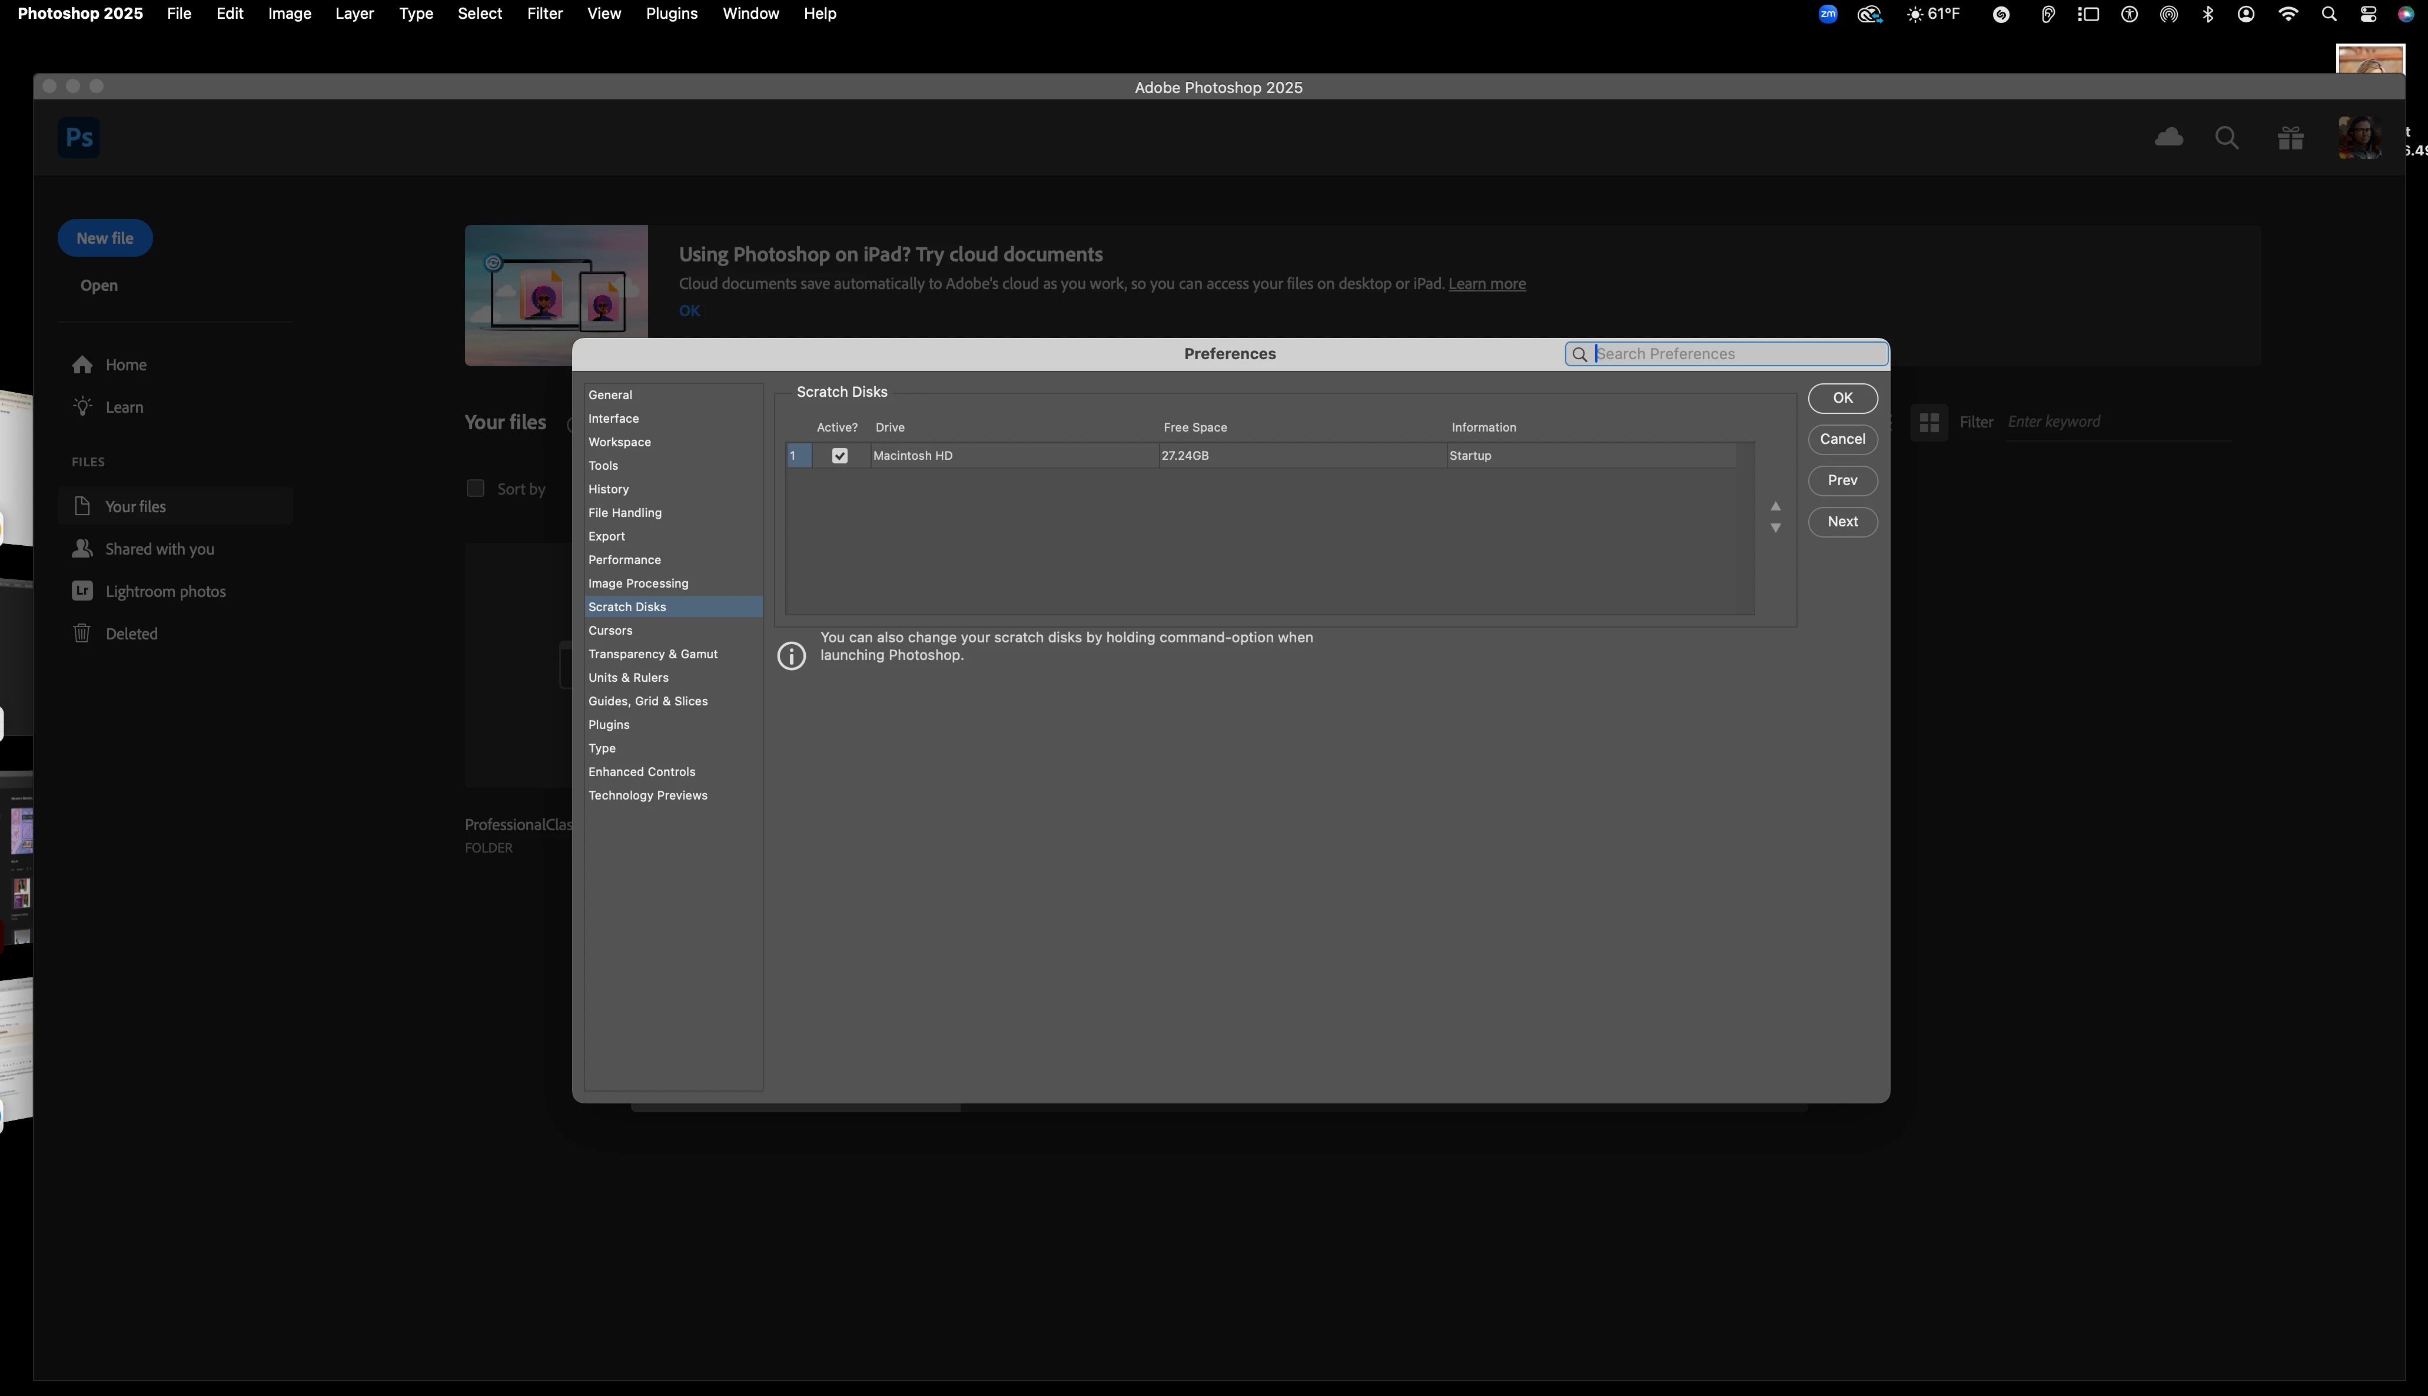Open the cloud storage icon

click(x=2168, y=137)
